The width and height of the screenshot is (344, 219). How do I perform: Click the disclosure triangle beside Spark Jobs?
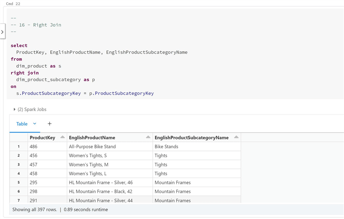14,109
